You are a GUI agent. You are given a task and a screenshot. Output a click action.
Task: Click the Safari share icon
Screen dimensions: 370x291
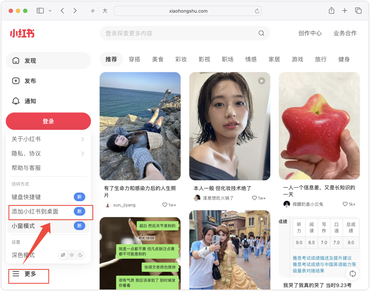pos(331,11)
